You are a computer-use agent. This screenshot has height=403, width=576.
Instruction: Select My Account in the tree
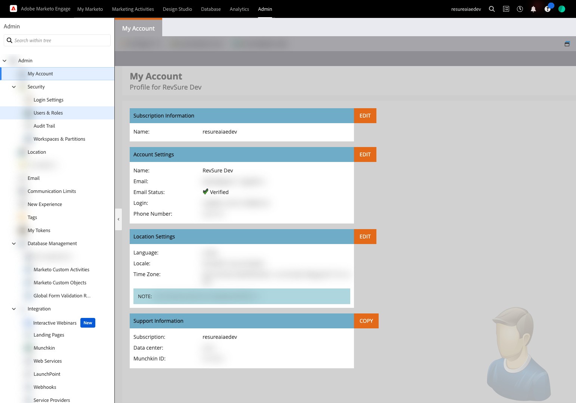pyautogui.click(x=57, y=74)
